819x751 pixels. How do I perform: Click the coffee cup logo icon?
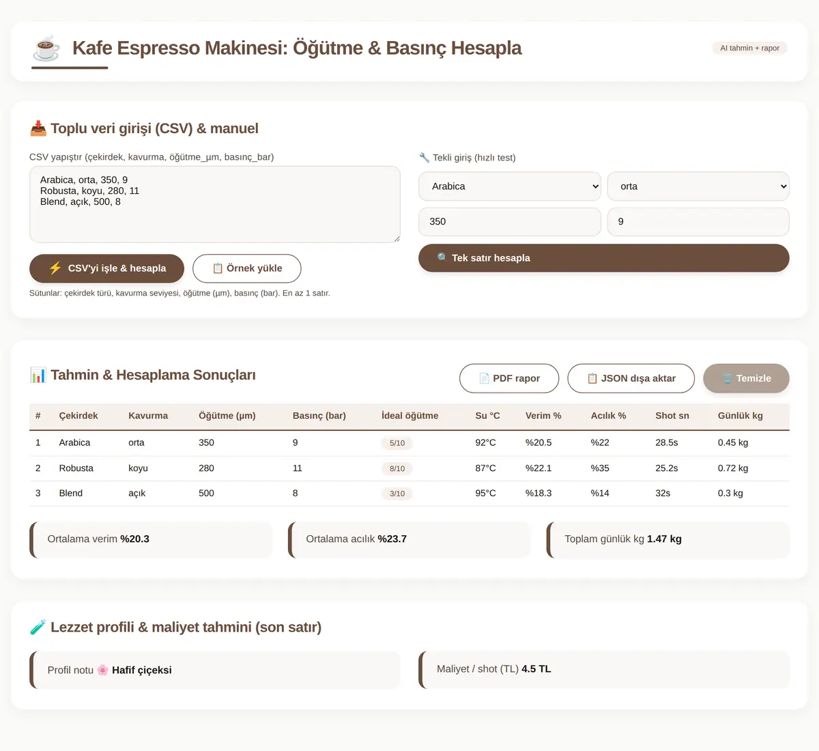(x=46, y=48)
